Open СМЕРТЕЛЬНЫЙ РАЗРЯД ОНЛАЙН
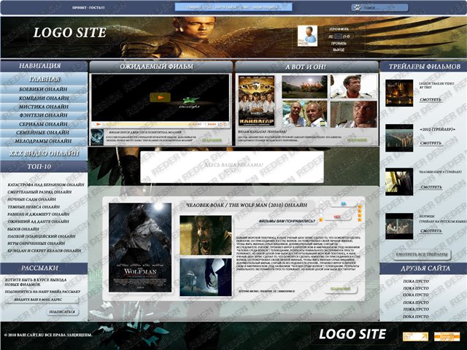The height and width of the screenshot is (350, 467). [x=39, y=192]
